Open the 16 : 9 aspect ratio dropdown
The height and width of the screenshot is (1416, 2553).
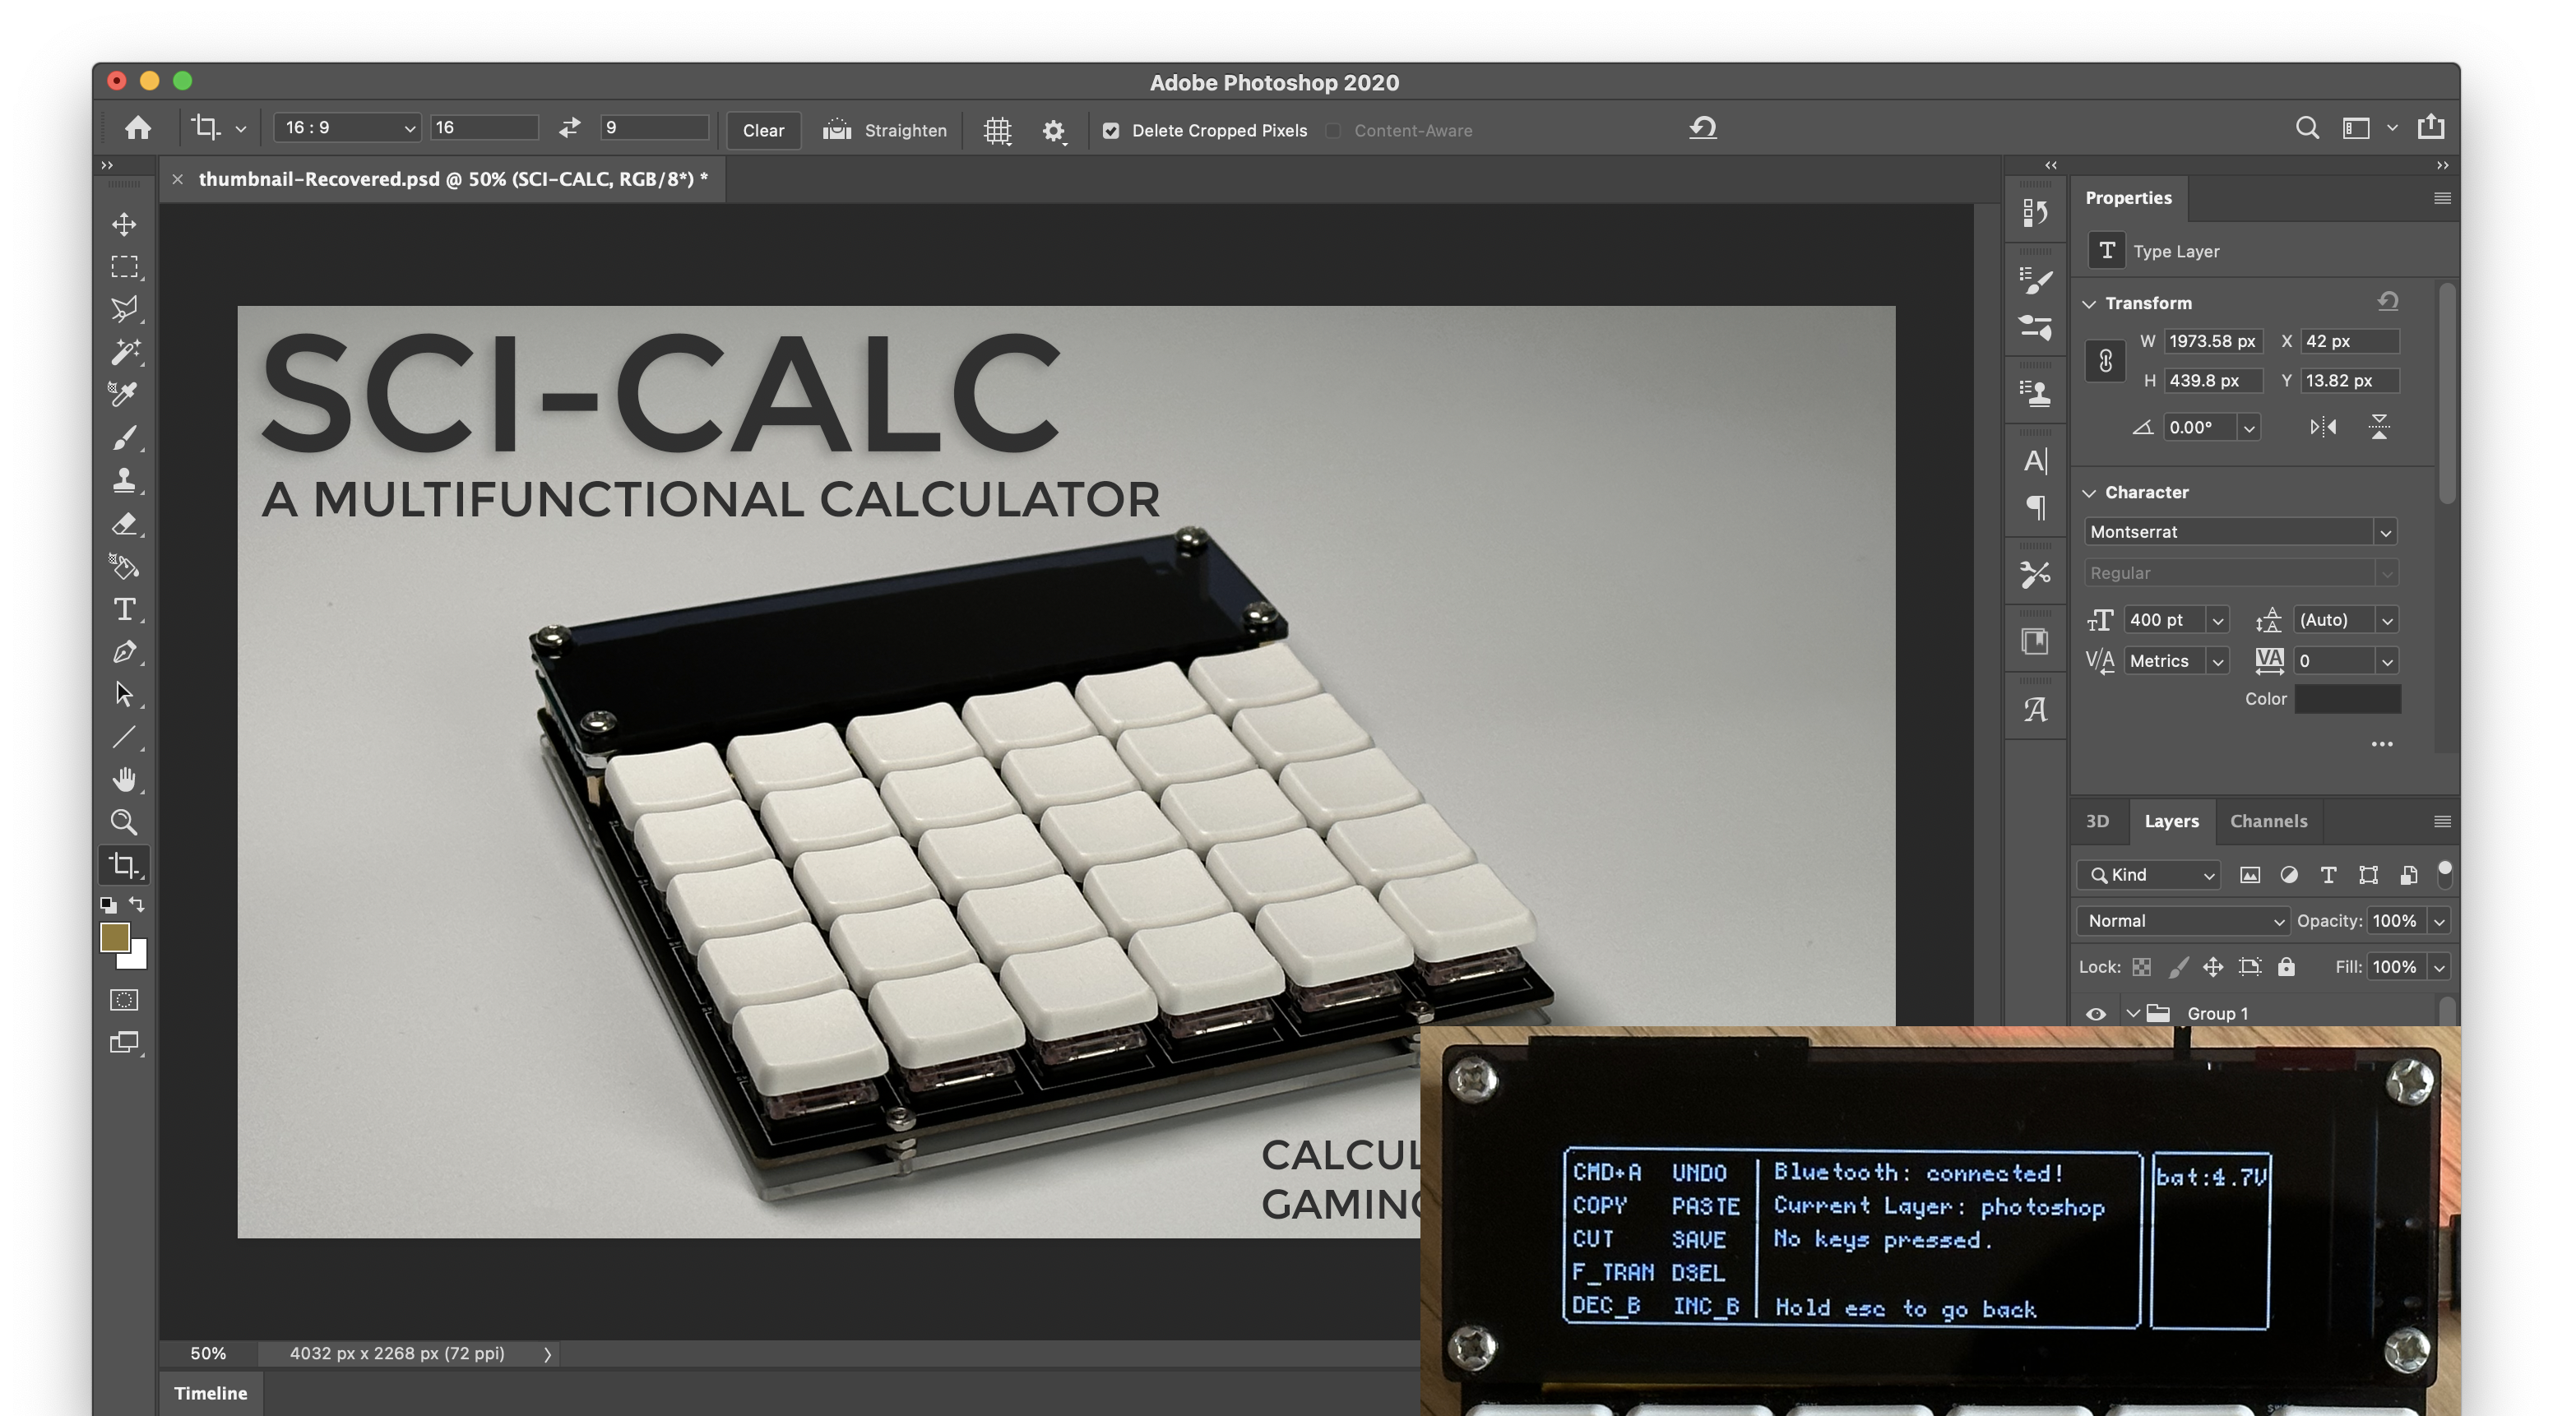tap(348, 127)
